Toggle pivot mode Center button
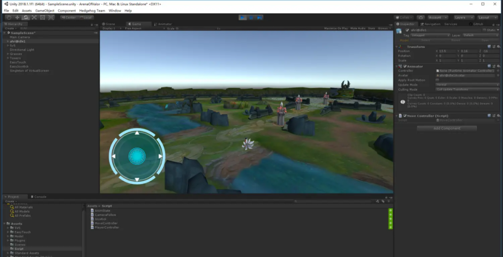The image size is (503, 257). [x=68, y=18]
